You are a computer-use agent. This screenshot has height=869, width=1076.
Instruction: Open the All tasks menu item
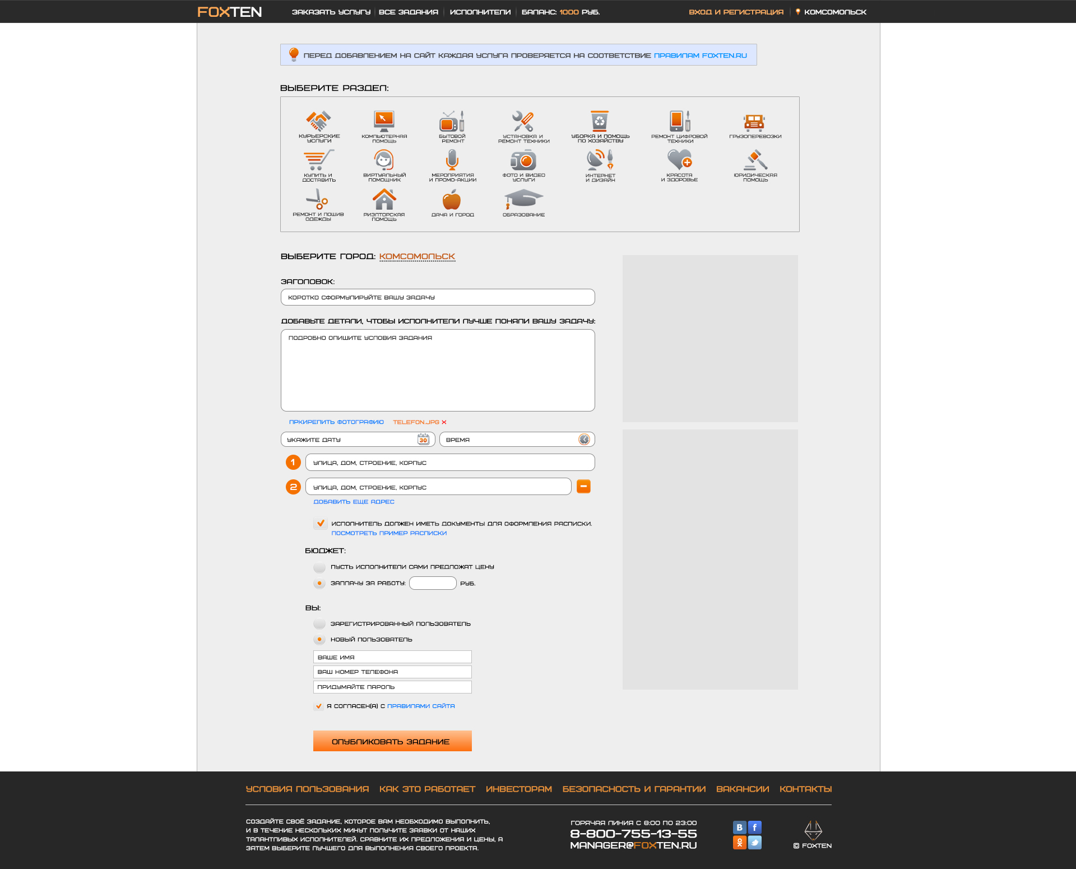(x=408, y=12)
